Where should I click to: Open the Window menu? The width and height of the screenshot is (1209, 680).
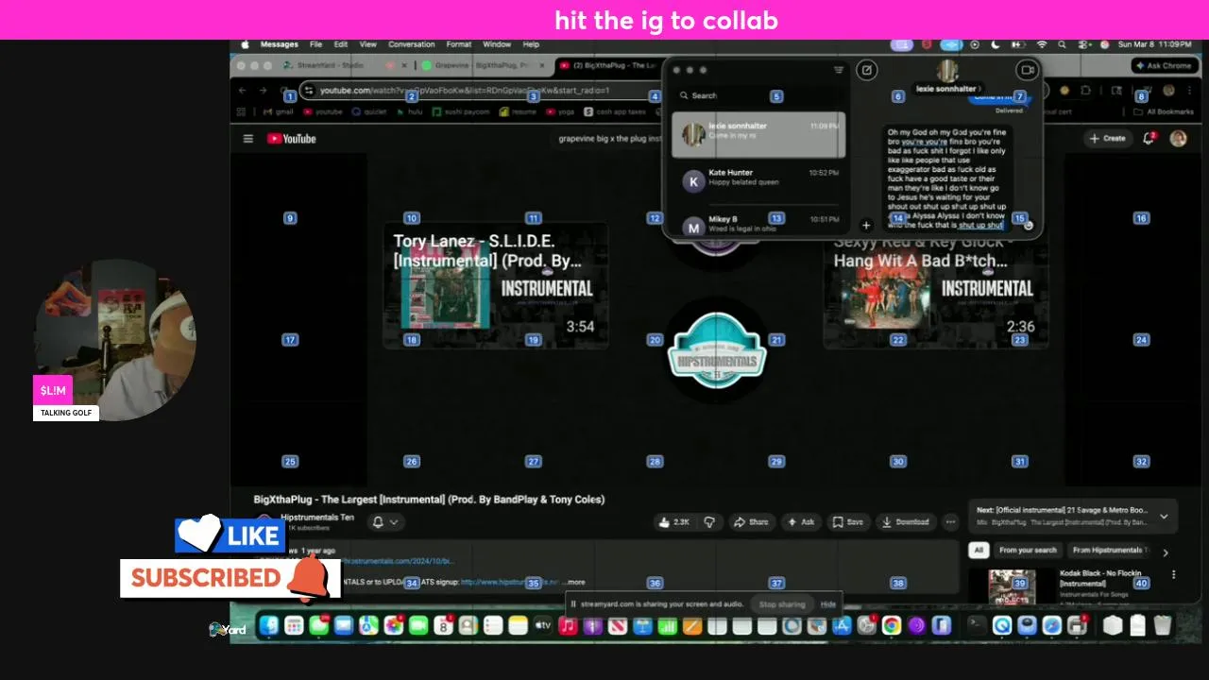pos(497,44)
